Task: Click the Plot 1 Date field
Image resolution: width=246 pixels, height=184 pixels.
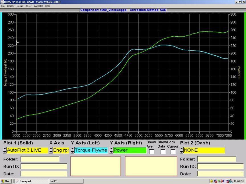Action: coord(44,173)
